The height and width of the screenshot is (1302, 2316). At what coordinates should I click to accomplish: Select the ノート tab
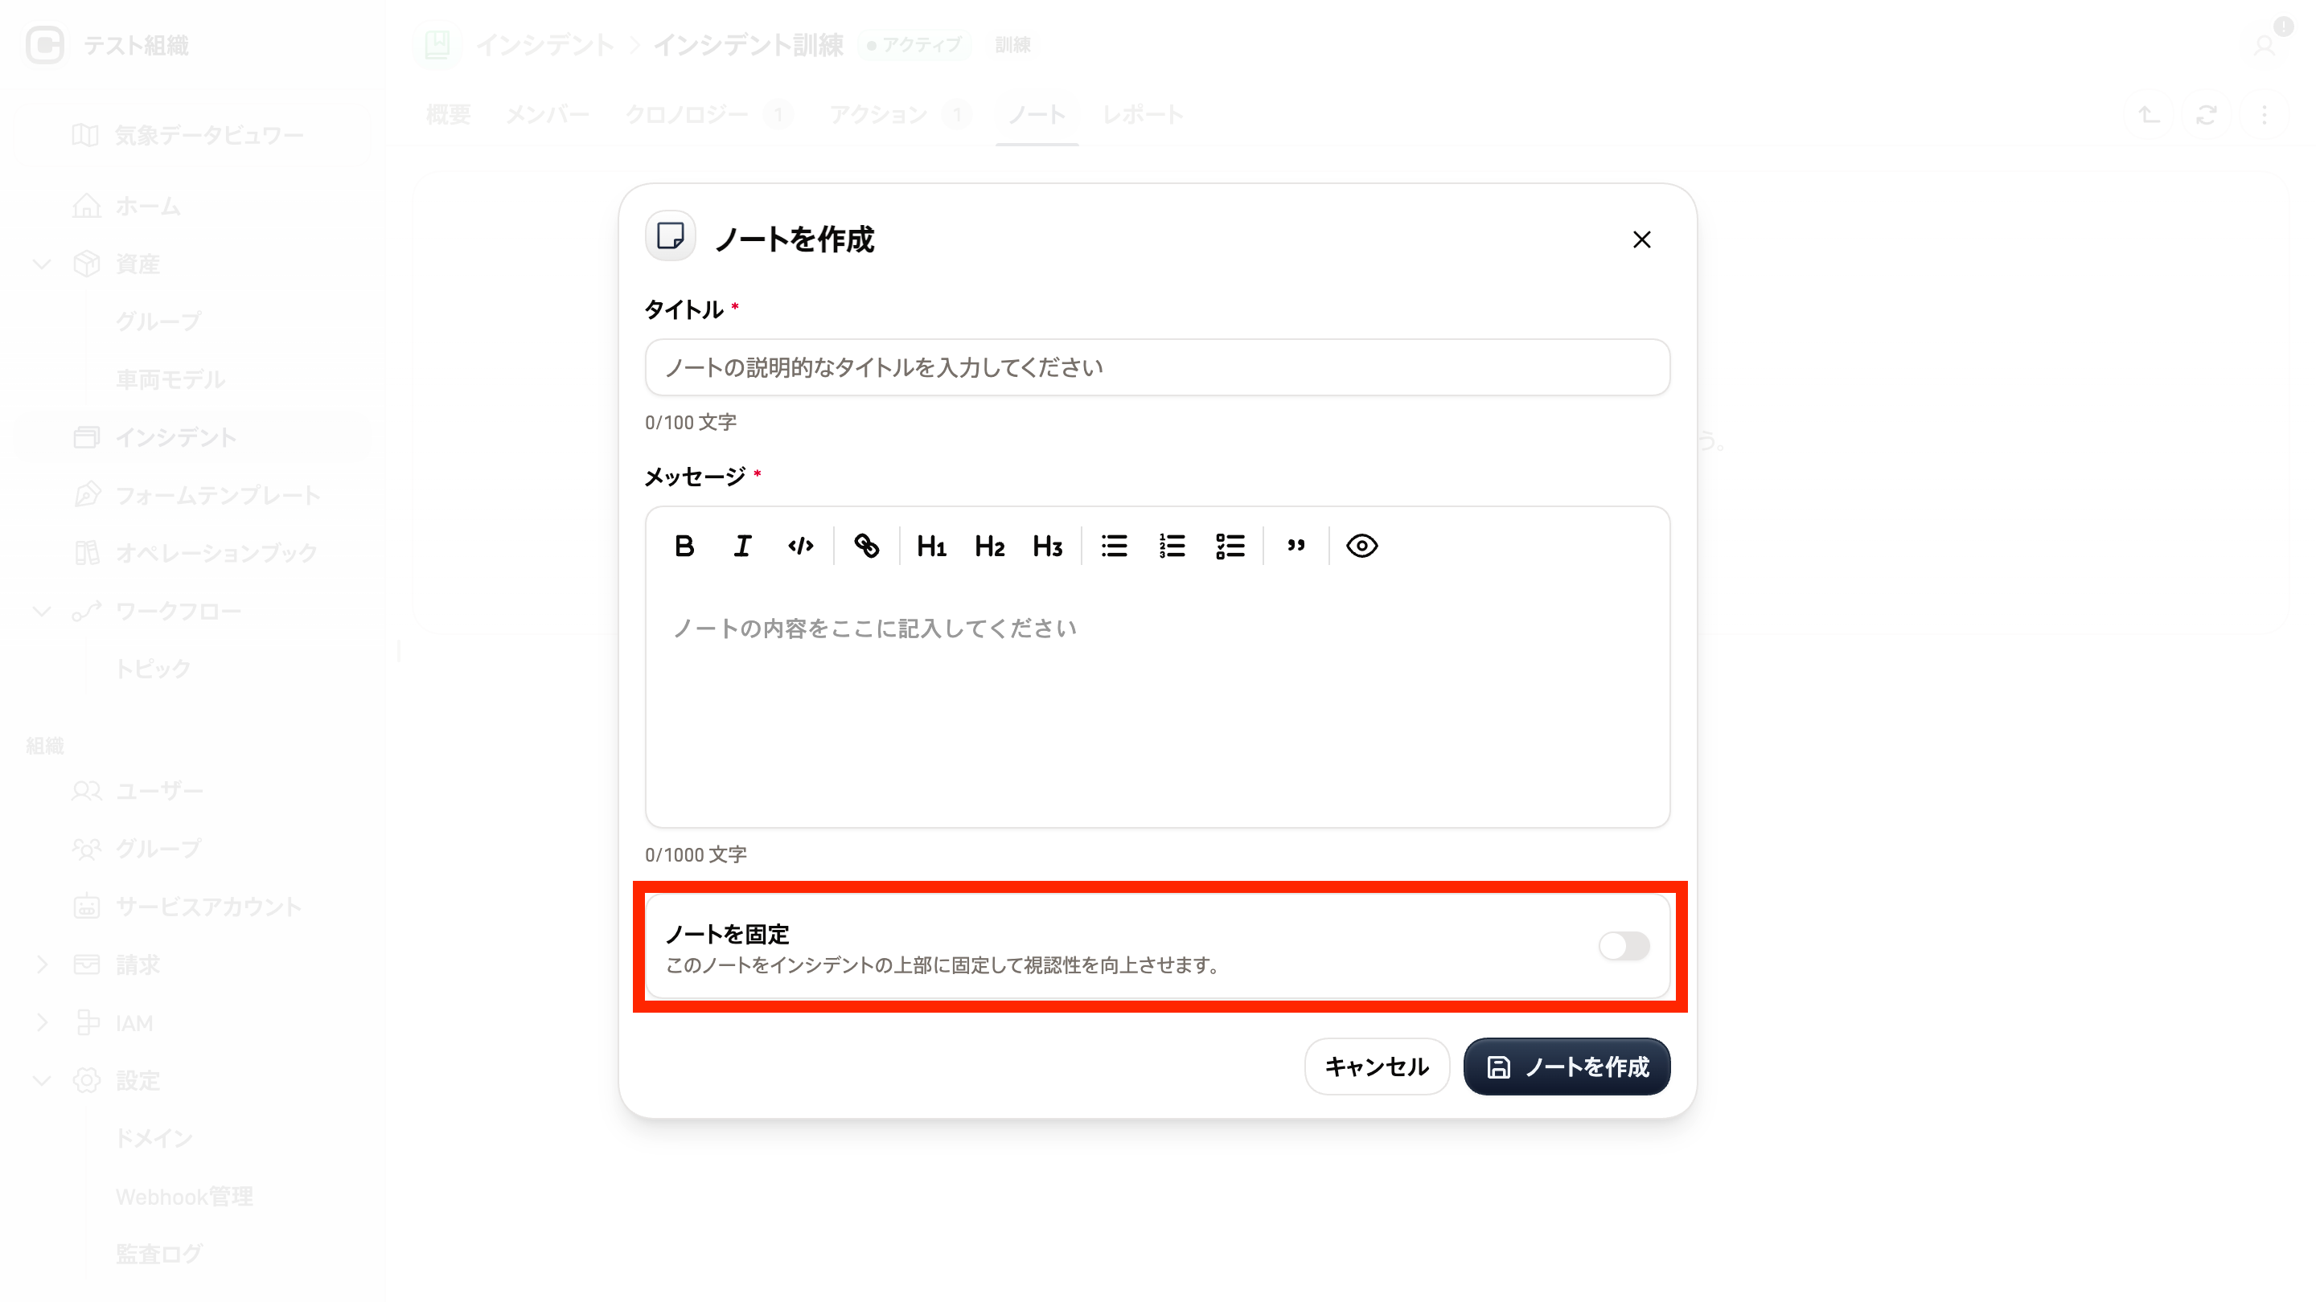1037,115
